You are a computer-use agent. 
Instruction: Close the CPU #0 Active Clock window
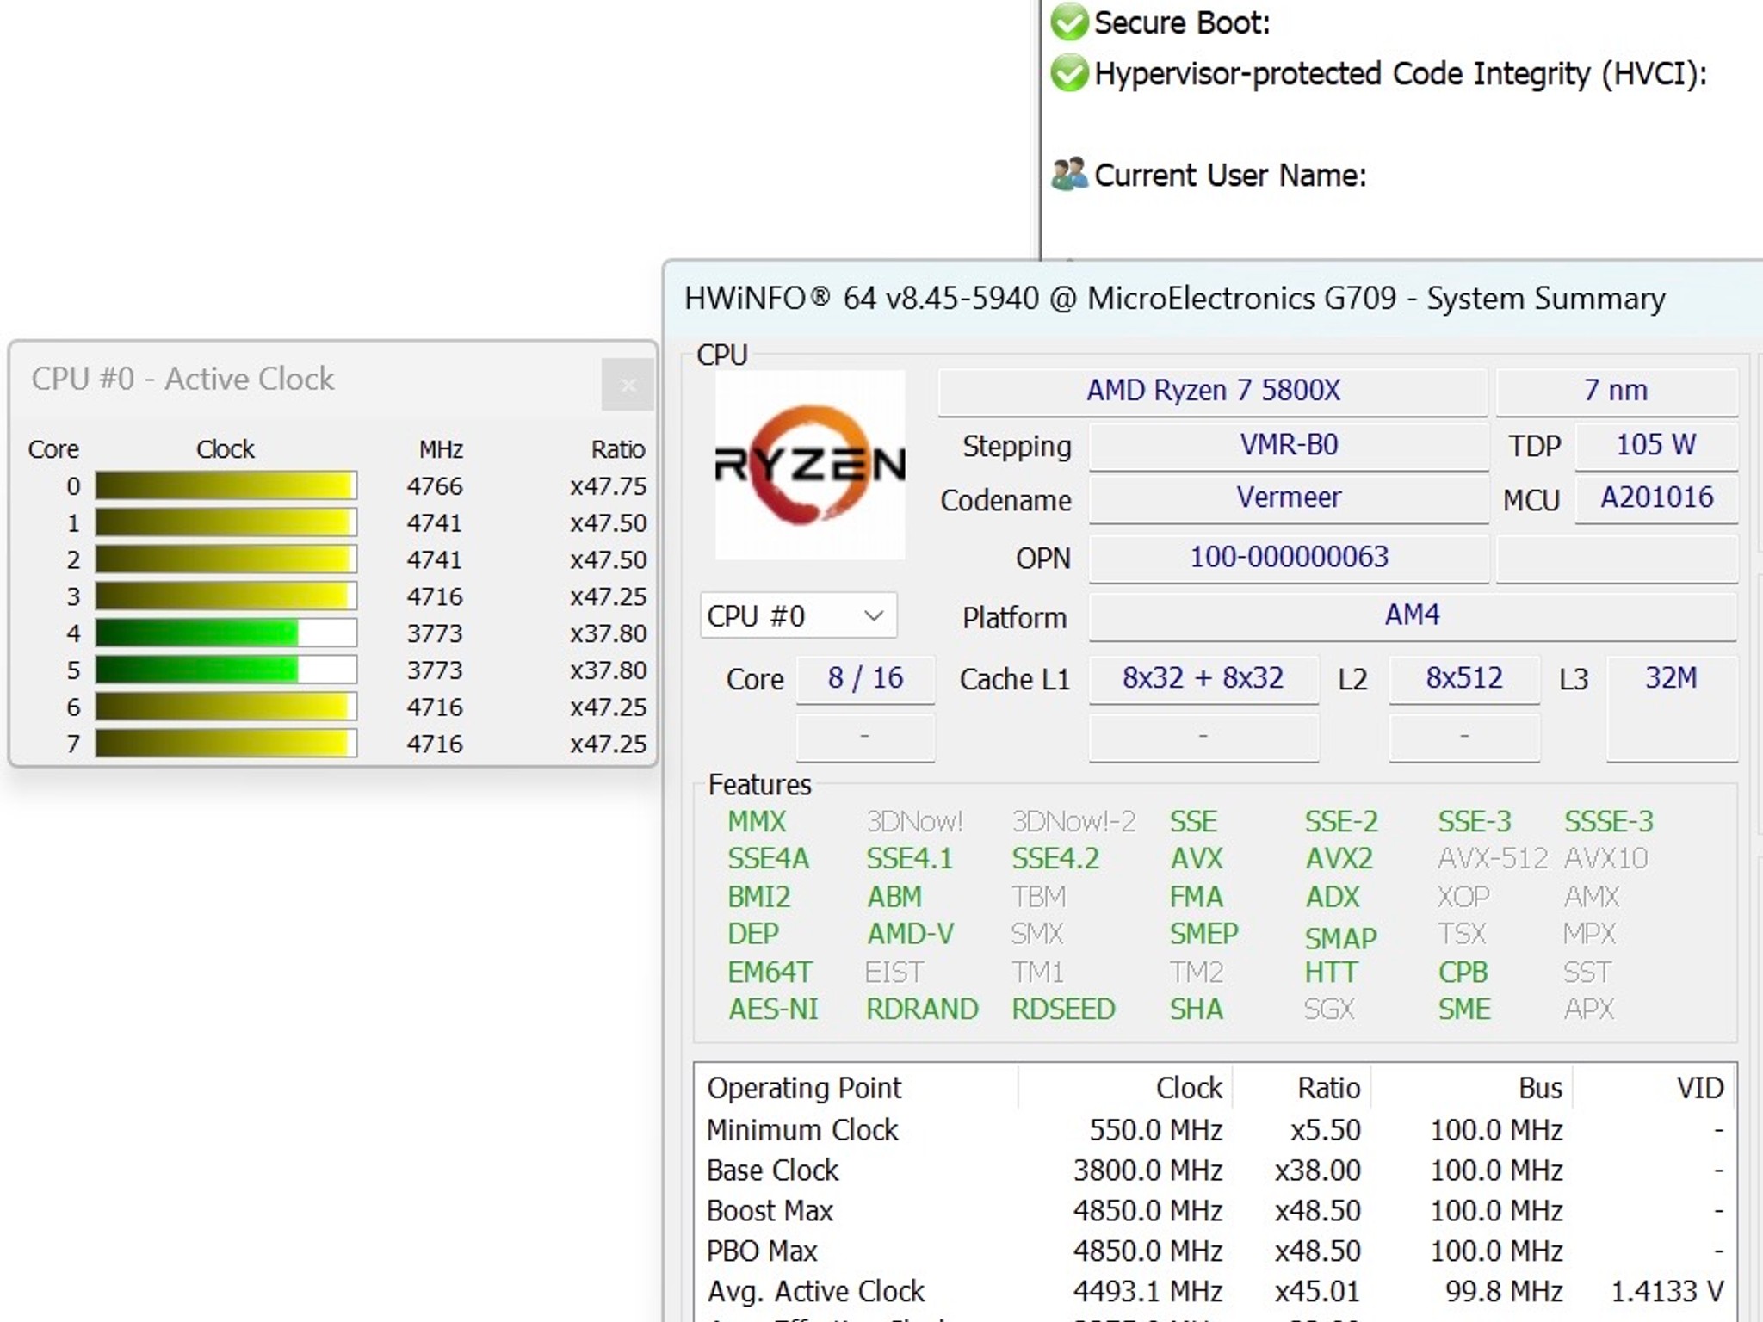[628, 385]
